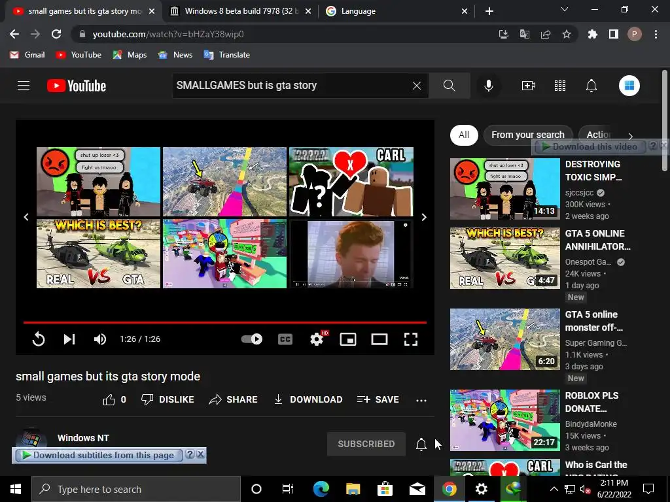Open Microsoft Edge from the taskbar
Image resolution: width=670 pixels, height=502 pixels.
(x=321, y=489)
